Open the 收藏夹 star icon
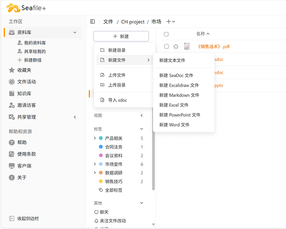 click(11, 70)
